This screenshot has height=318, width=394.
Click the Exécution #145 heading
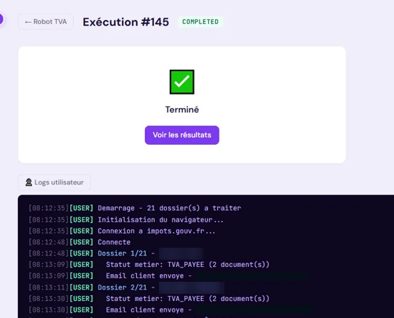(x=126, y=22)
